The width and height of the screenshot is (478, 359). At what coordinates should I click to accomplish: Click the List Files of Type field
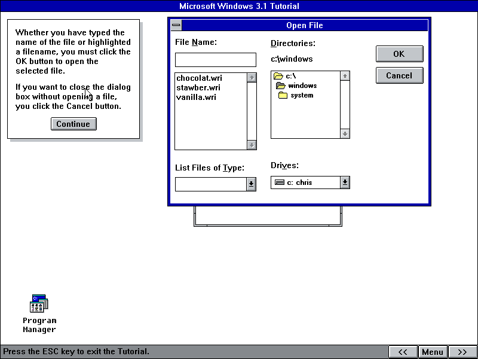211,184
